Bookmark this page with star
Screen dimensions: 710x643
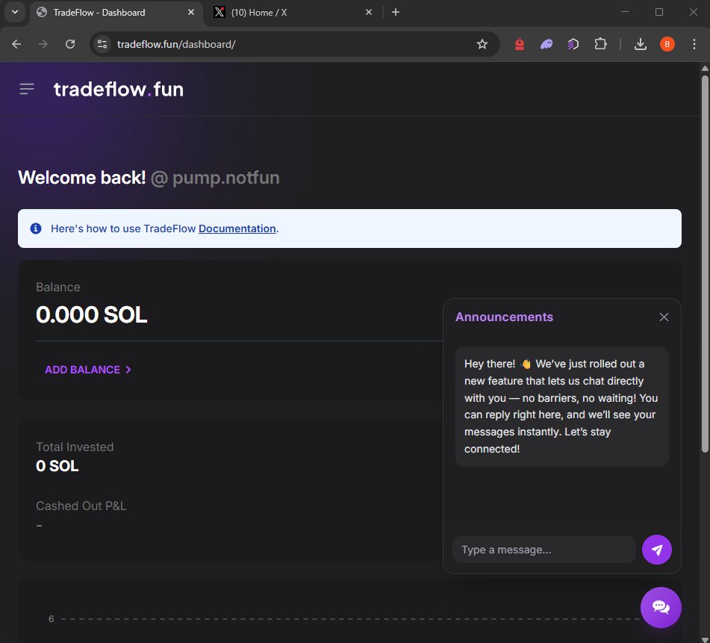pyautogui.click(x=482, y=44)
